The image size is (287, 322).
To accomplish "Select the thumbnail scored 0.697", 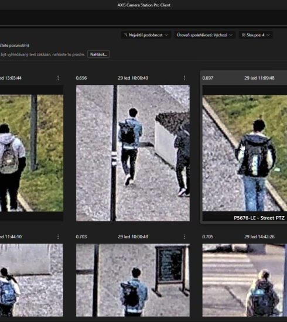I will (245, 153).
